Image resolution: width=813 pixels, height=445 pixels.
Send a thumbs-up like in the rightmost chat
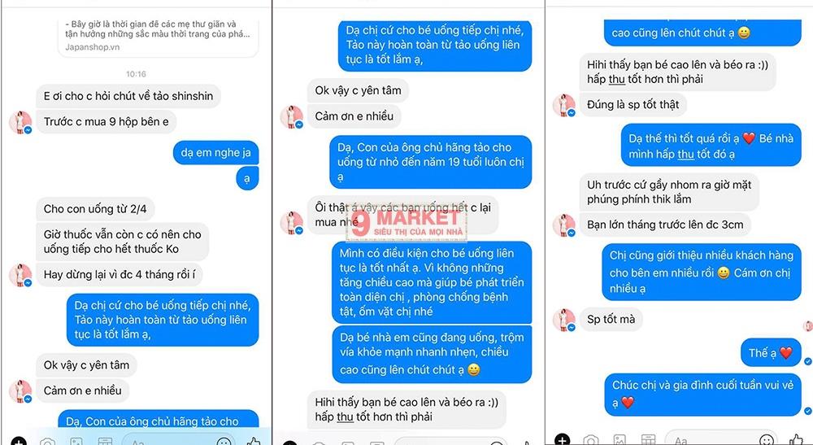[797, 440]
